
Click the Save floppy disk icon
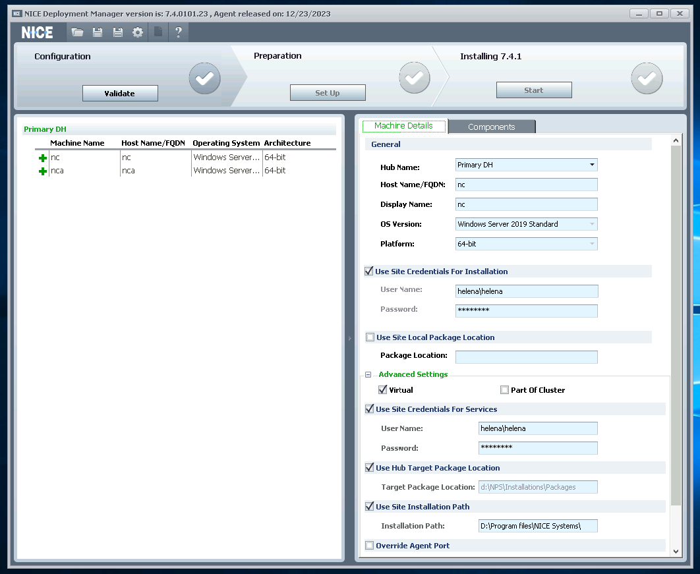(x=98, y=32)
